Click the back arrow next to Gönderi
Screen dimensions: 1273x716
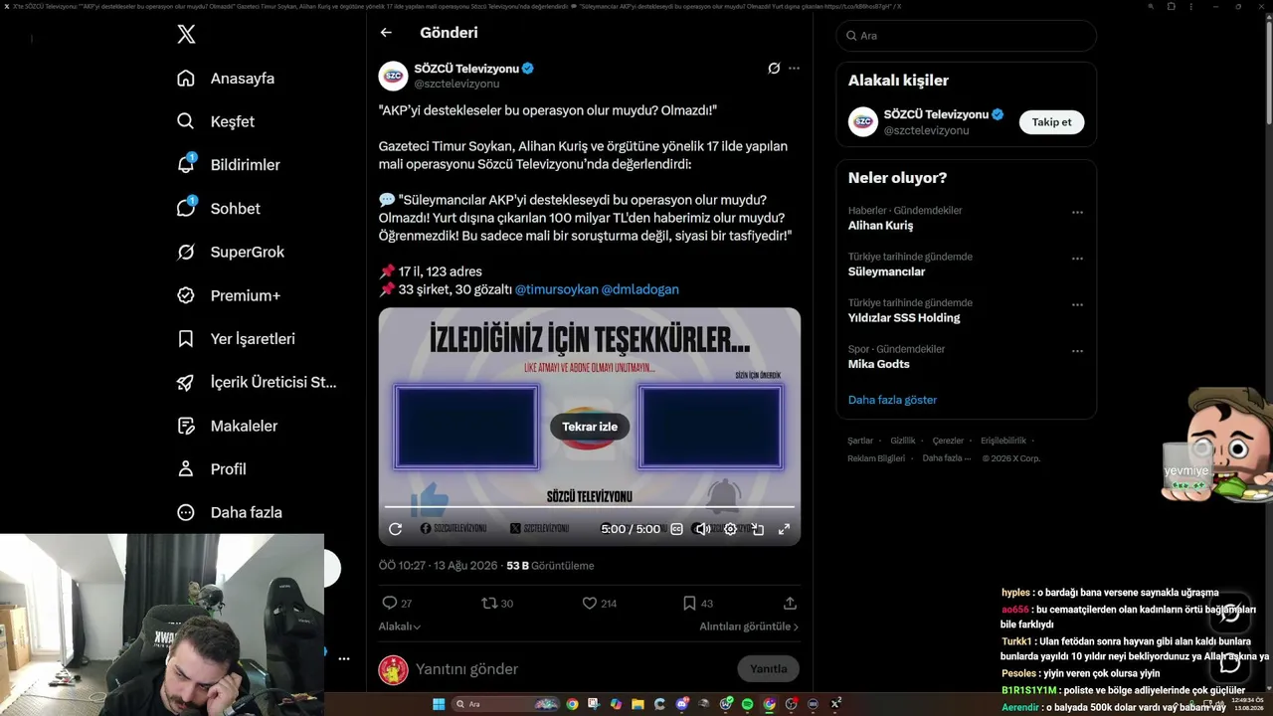point(386,33)
